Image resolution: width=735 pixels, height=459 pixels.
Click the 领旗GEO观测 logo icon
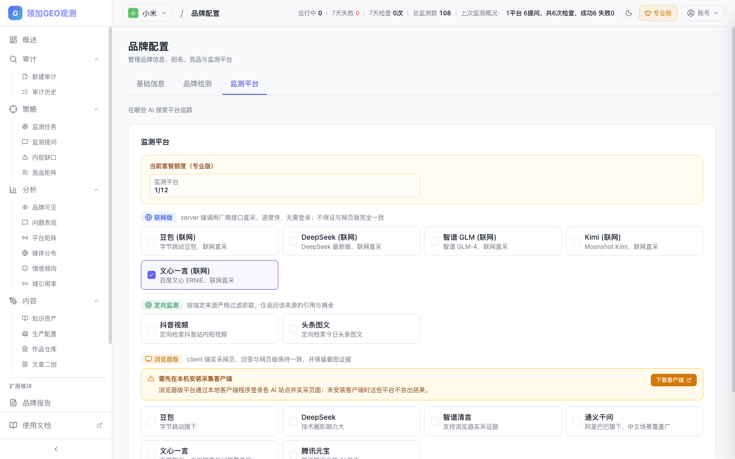(15, 13)
